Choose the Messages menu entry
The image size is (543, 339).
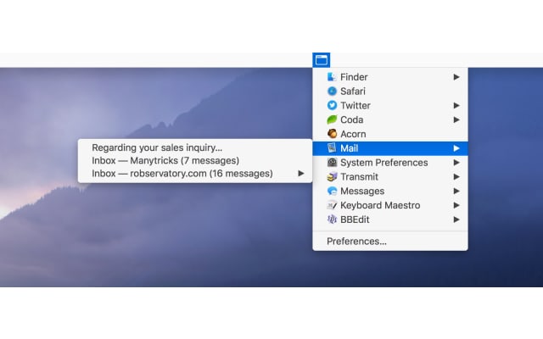[390, 191]
